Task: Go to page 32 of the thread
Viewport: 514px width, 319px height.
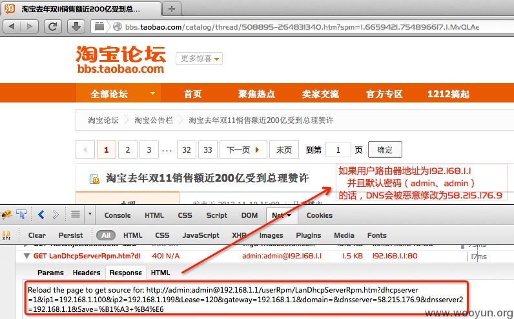Action: [x=187, y=150]
